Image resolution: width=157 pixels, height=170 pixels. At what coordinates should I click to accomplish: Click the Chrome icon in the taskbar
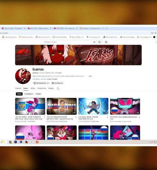coord(10,142)
